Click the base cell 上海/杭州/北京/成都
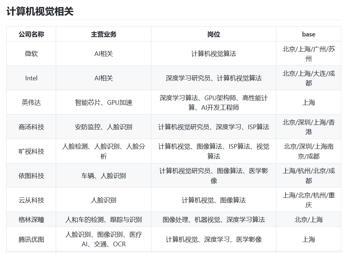 309,176
